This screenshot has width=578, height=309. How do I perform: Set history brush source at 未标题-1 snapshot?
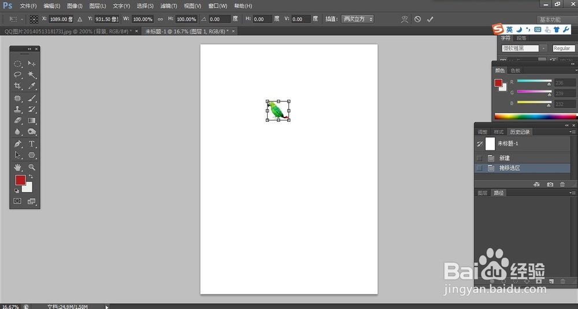(479, 144)
